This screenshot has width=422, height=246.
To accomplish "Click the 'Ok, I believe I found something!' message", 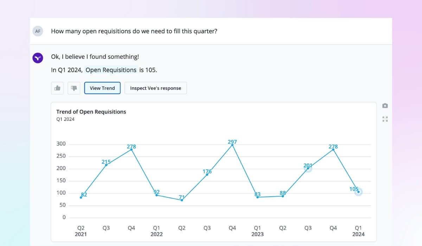I will click(95, 57).
